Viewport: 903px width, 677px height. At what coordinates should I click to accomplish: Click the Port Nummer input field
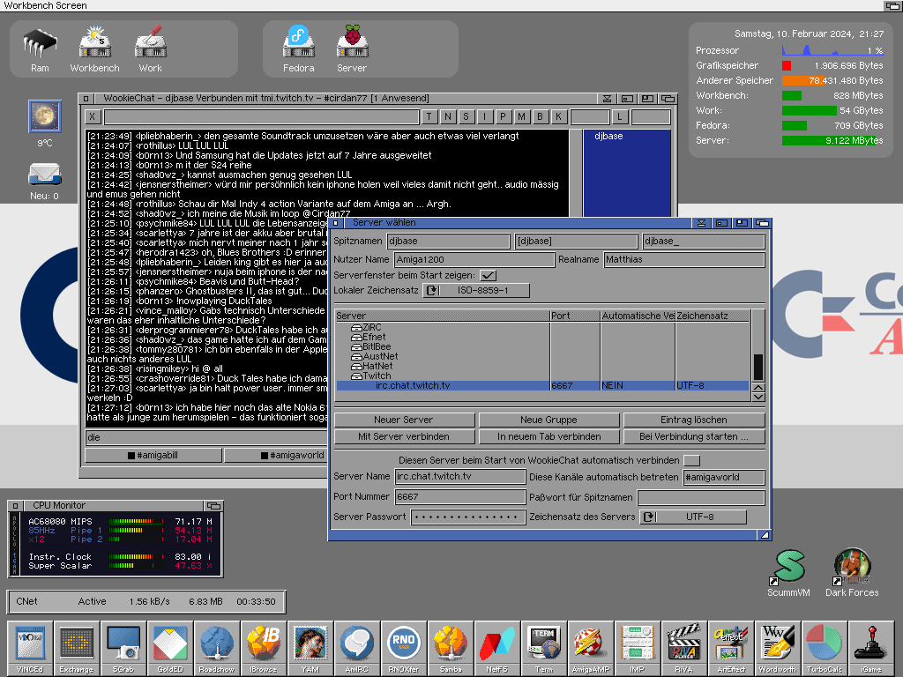tap(460, 497)
